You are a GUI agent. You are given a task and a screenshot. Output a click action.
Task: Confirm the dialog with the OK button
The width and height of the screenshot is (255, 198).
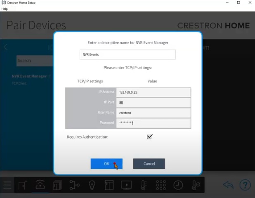pyautogui.click(x=106, y=164)
